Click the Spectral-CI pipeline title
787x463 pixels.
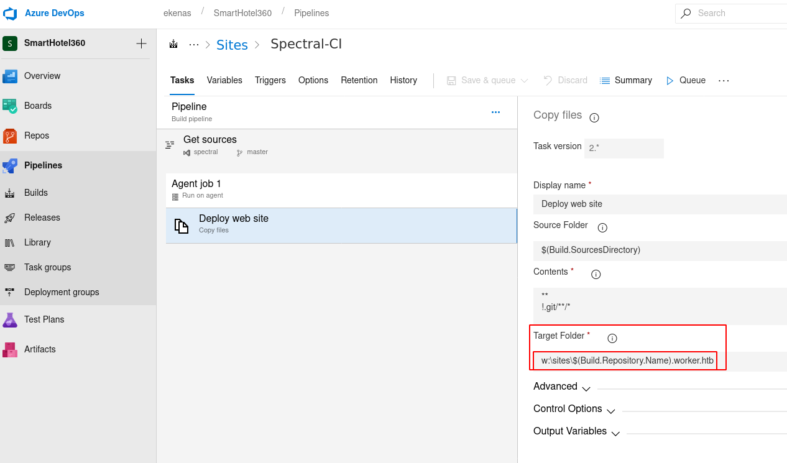click(306, 44)
